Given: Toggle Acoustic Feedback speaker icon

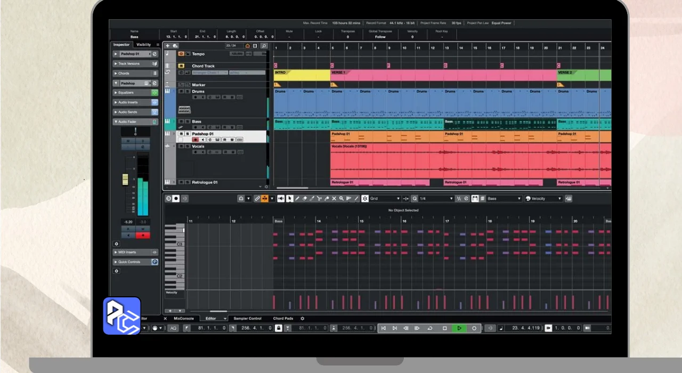Looking at the screenshot, I should tap(281, 199).
